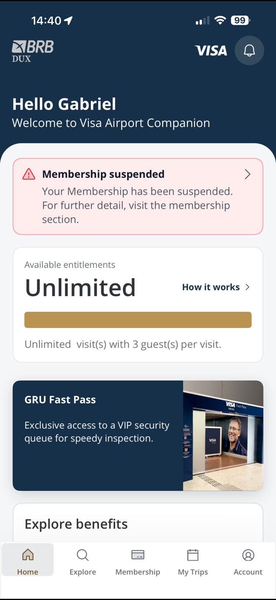Expand Membership suspended alert chevron
The image size is (276, 600).
tap(248, 174)
